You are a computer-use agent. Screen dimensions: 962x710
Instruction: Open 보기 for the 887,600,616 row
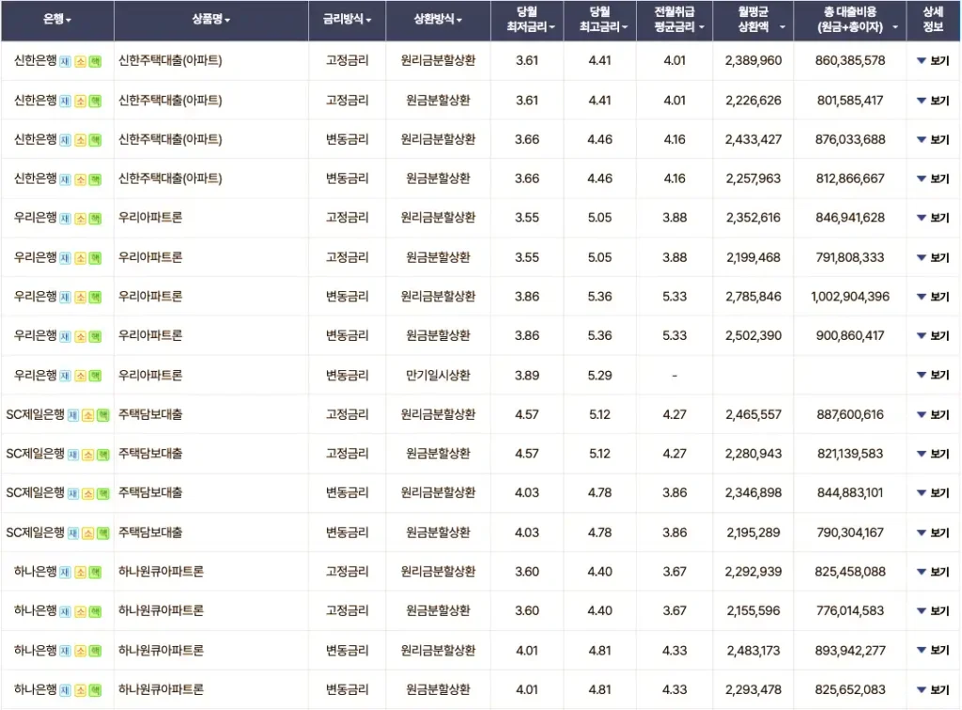coord(933,415)
